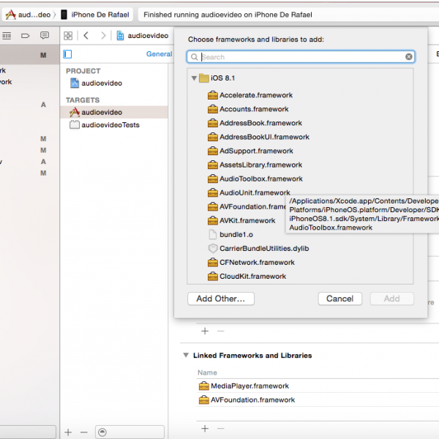Click the Accounts.framework toolbox icon
Image resolution: width=439 pixels, height=439 pixels.
(213, 109)
